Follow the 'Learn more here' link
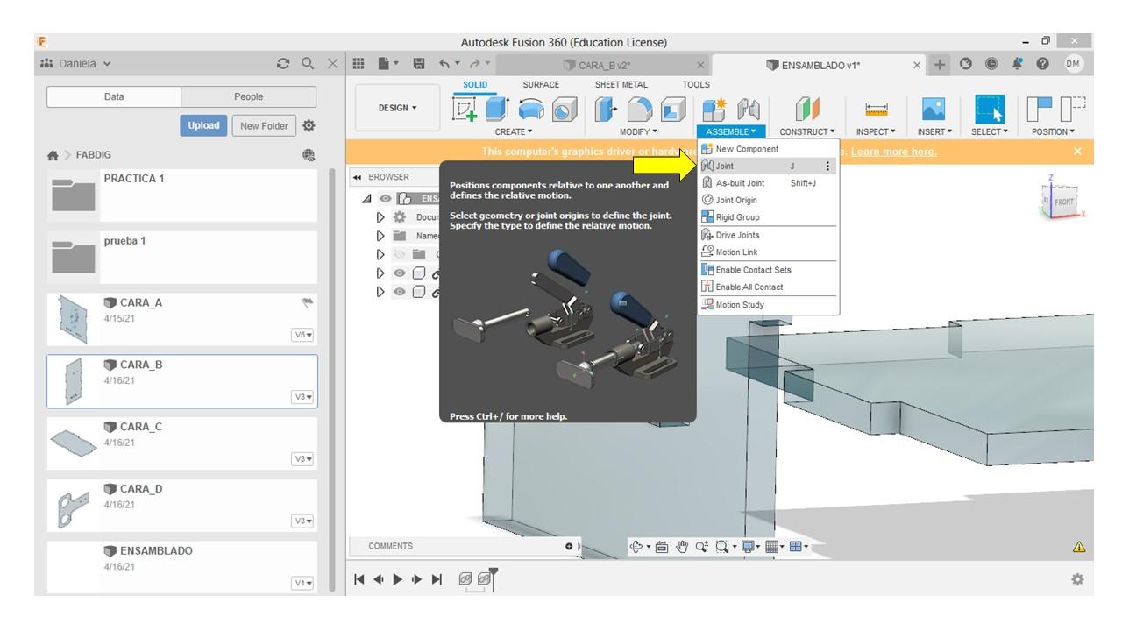 point(893,152)
